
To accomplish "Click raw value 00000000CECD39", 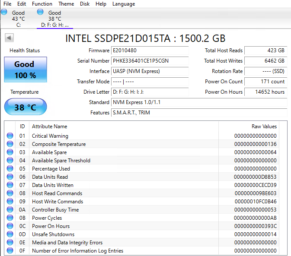I will pyautogui.click(x=256, y=185).
